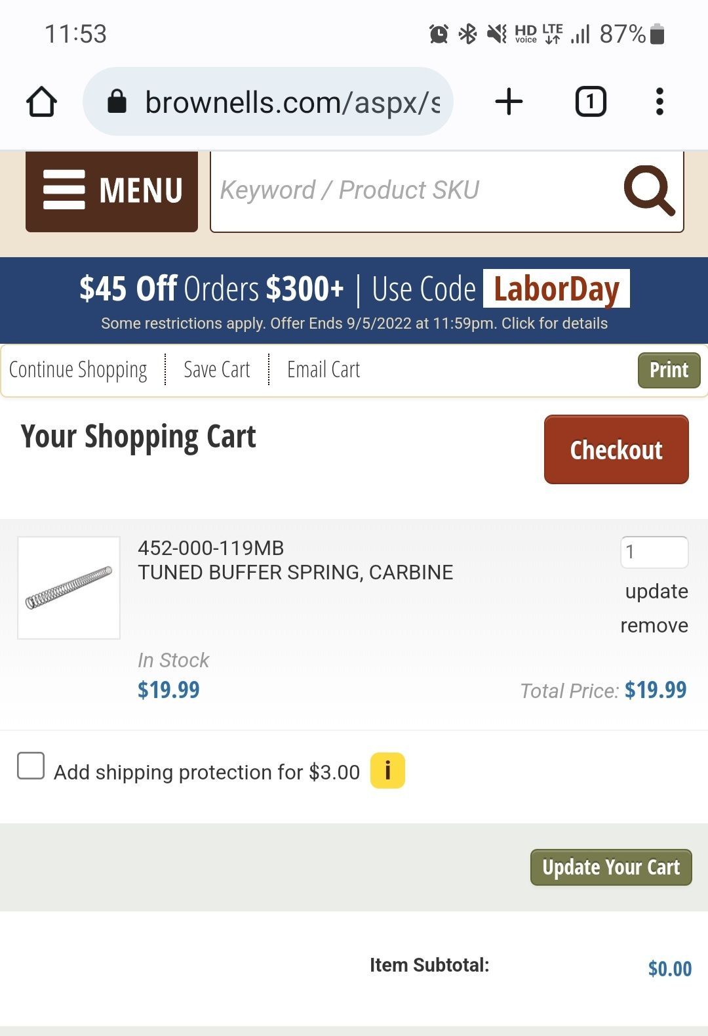The image size is (708, 1036).
Task: Open the browser three-dot overflow menu
Action: click(659, 102)
